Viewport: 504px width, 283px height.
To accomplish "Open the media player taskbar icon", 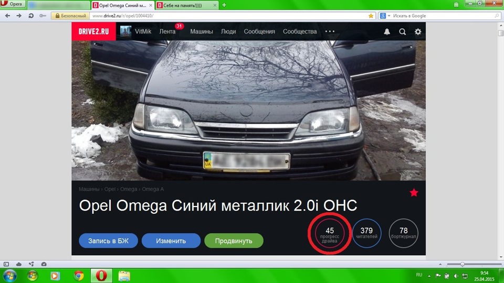I will click(x=55, y=276).
